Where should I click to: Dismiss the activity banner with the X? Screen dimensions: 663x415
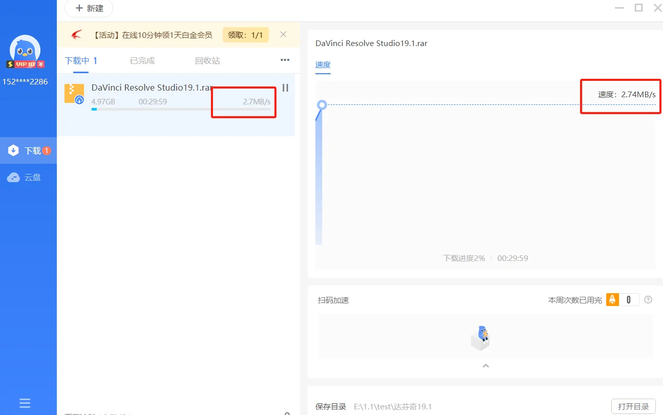click(283, 34)
